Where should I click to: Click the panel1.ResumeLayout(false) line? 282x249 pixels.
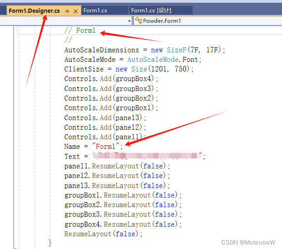117,166
